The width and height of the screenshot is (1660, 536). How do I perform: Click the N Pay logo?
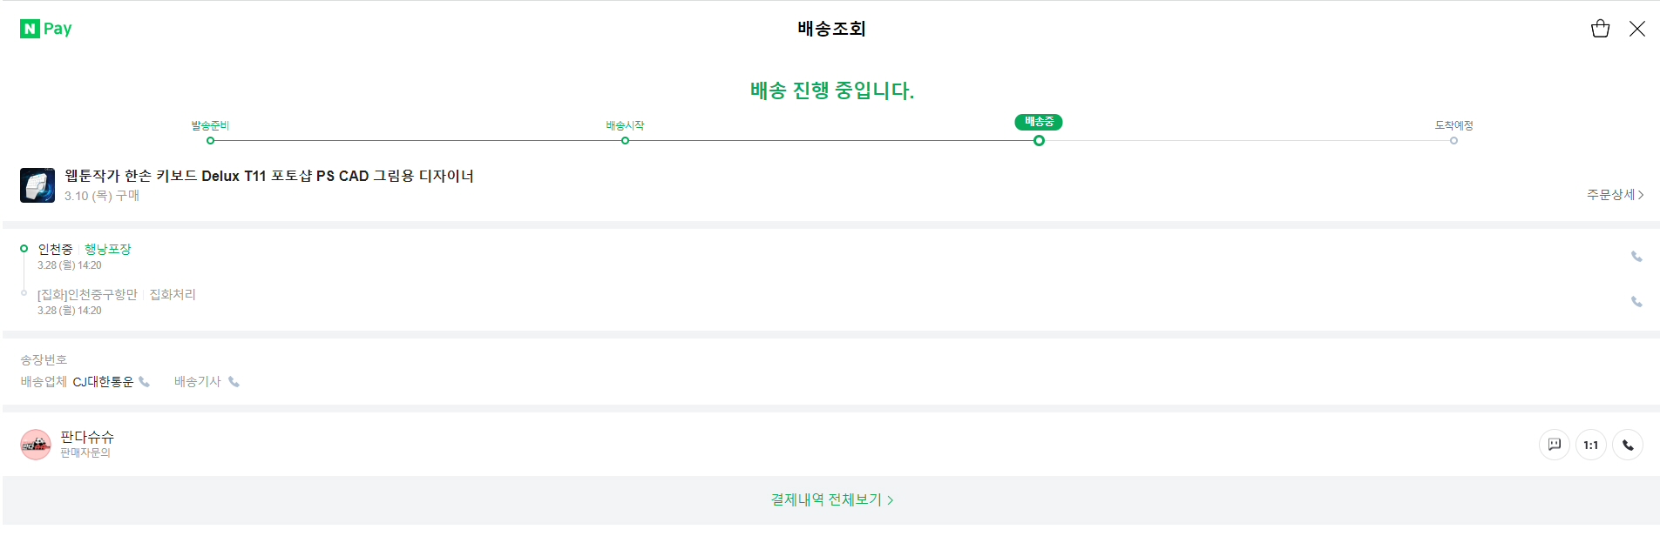click(46, 29)
